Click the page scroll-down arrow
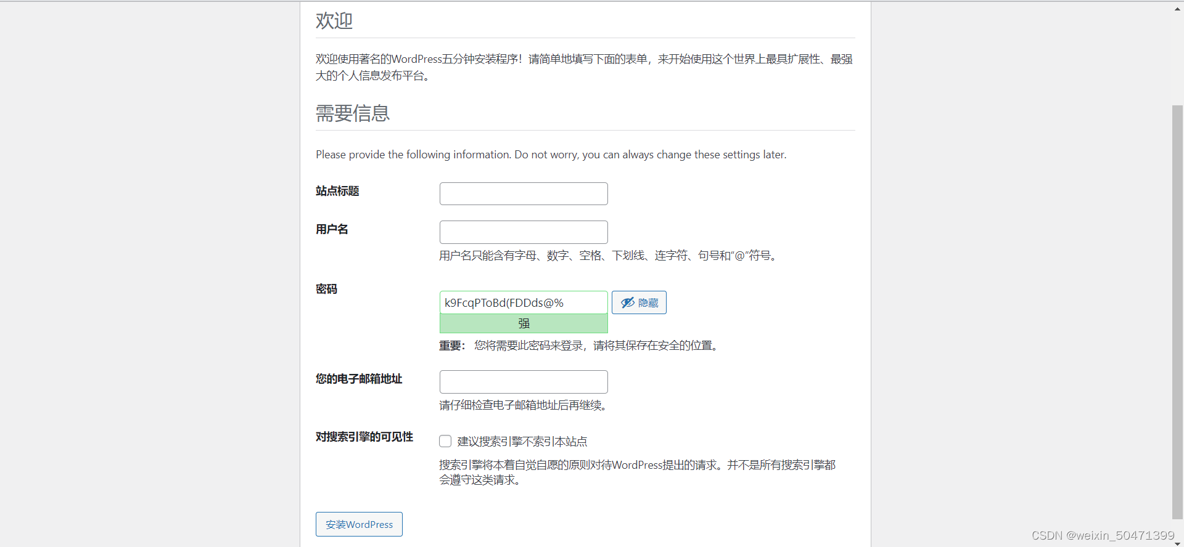The width and height of the screenshot is (1184, 547). [x=1177, y=543]
